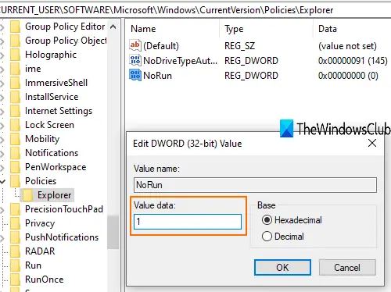Click the REG_SZ type cell

(x=239, y=46)
